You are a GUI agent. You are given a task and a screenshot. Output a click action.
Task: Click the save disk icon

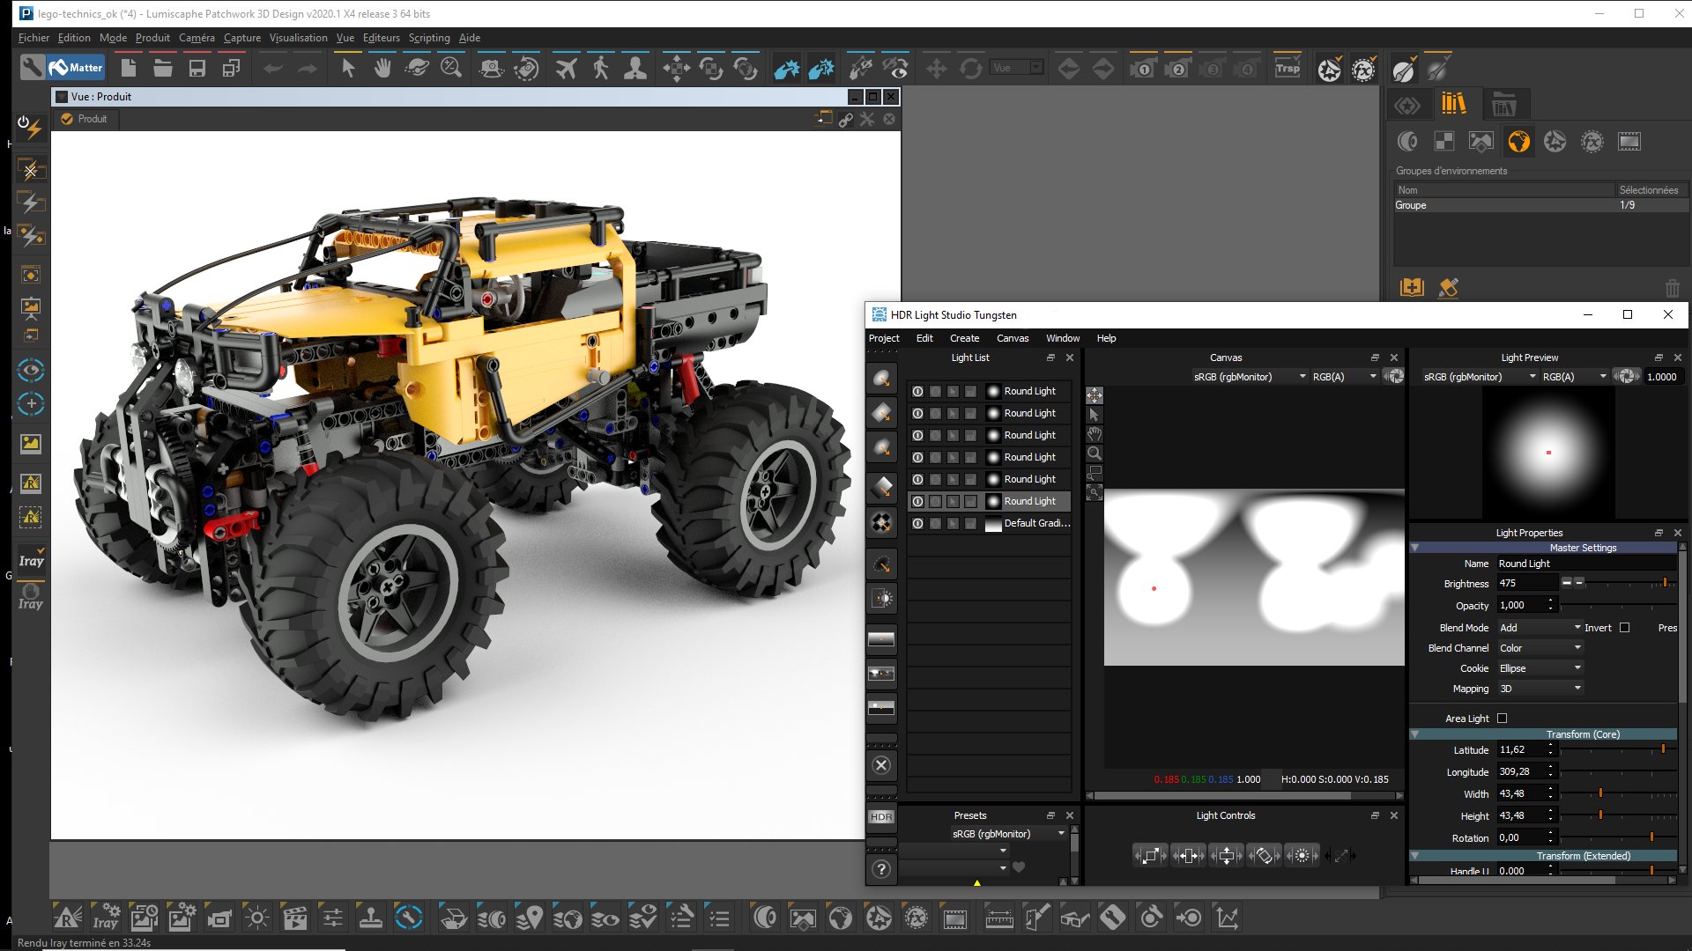coord(197,68)
